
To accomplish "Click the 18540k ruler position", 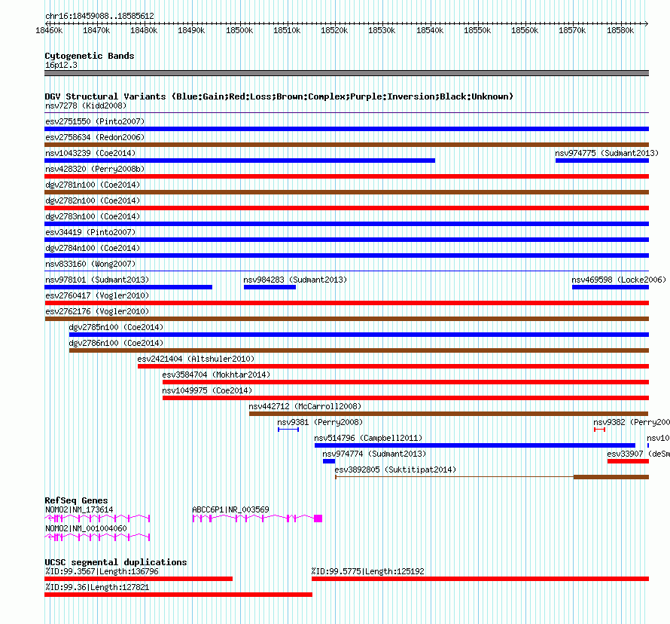I will [x=430, y=30].
